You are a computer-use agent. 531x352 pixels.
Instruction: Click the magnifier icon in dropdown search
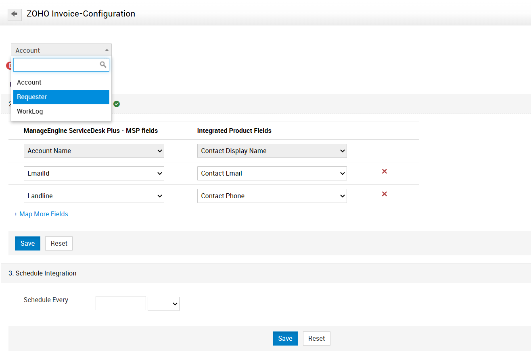coord(103,64)
